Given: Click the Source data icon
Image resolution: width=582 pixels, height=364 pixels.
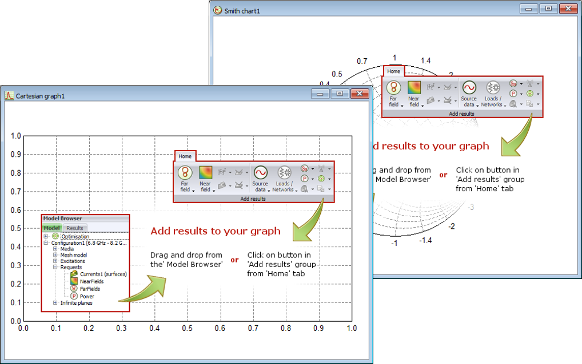Looking at the screenshot, I should point(261,173).
